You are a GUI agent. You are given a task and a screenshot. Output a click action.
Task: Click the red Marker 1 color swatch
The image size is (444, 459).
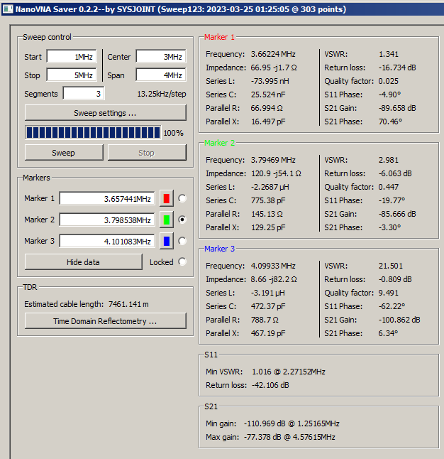[x=167, y=198]
